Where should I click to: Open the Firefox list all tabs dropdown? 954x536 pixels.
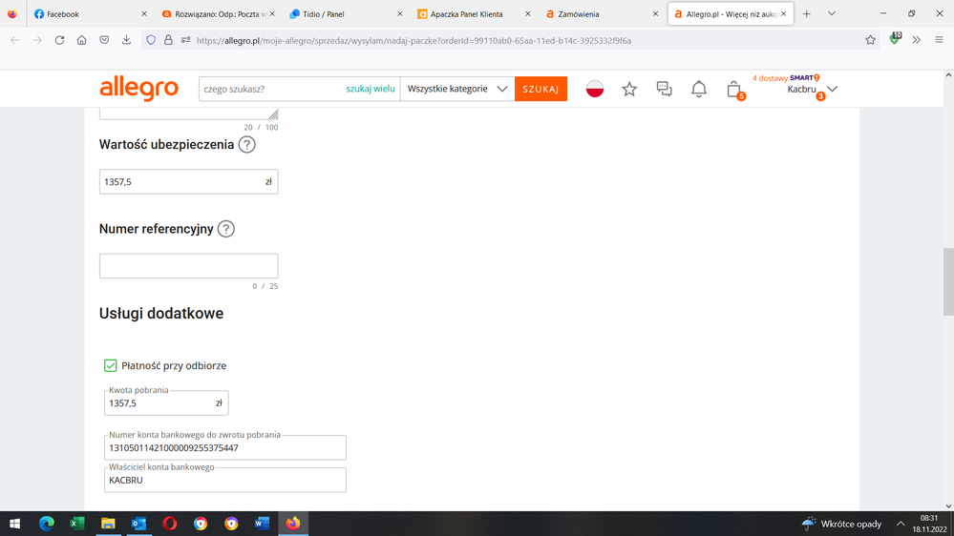(832, 14)
